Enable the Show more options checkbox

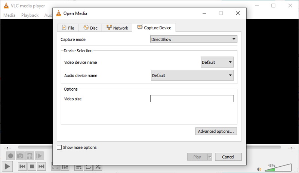[x=59, y=147]
